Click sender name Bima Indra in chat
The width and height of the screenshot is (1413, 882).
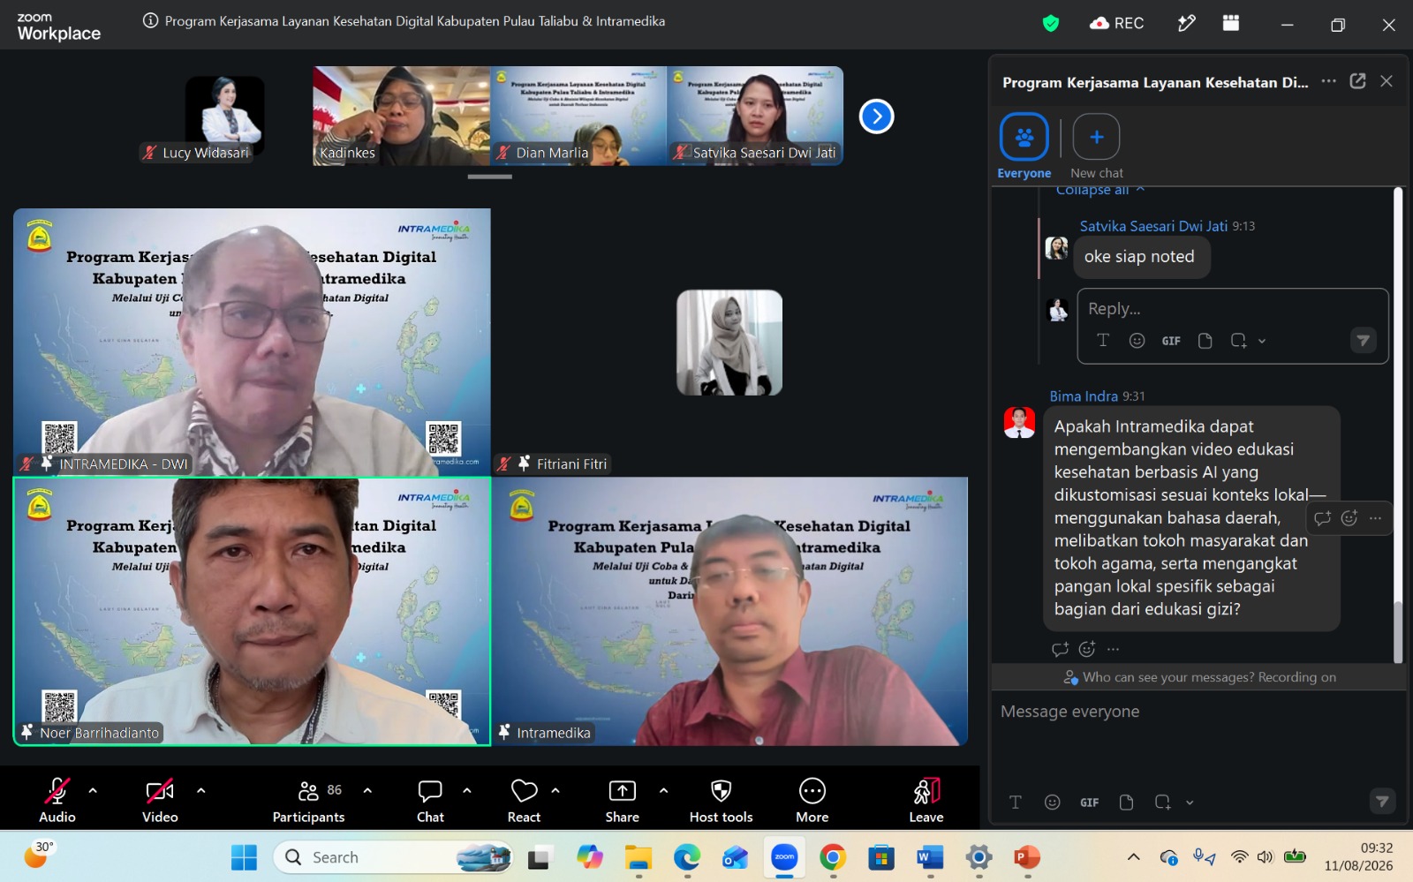pyautogui.click(x=1084, y=396)
